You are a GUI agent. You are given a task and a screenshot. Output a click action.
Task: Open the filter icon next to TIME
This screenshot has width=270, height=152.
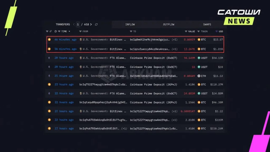point(59,31)
